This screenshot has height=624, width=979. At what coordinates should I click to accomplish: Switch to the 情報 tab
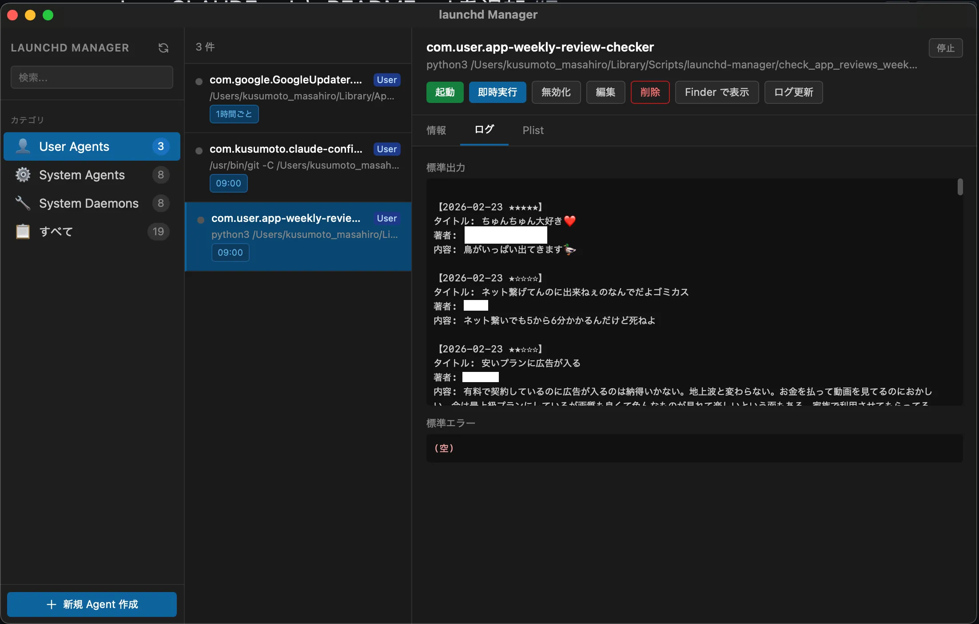[436, 130]
